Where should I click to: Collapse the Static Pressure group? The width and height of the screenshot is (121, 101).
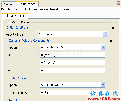(111, 78)
